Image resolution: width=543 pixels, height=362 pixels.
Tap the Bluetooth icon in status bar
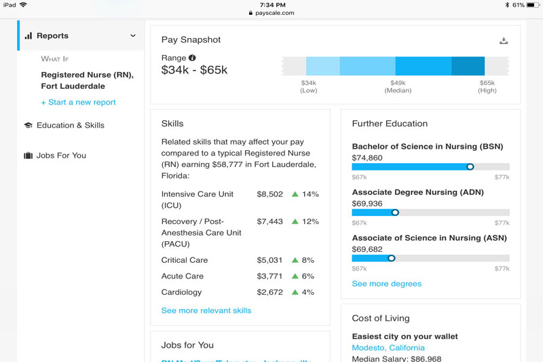pyautogui.click(x=506, y=5)
